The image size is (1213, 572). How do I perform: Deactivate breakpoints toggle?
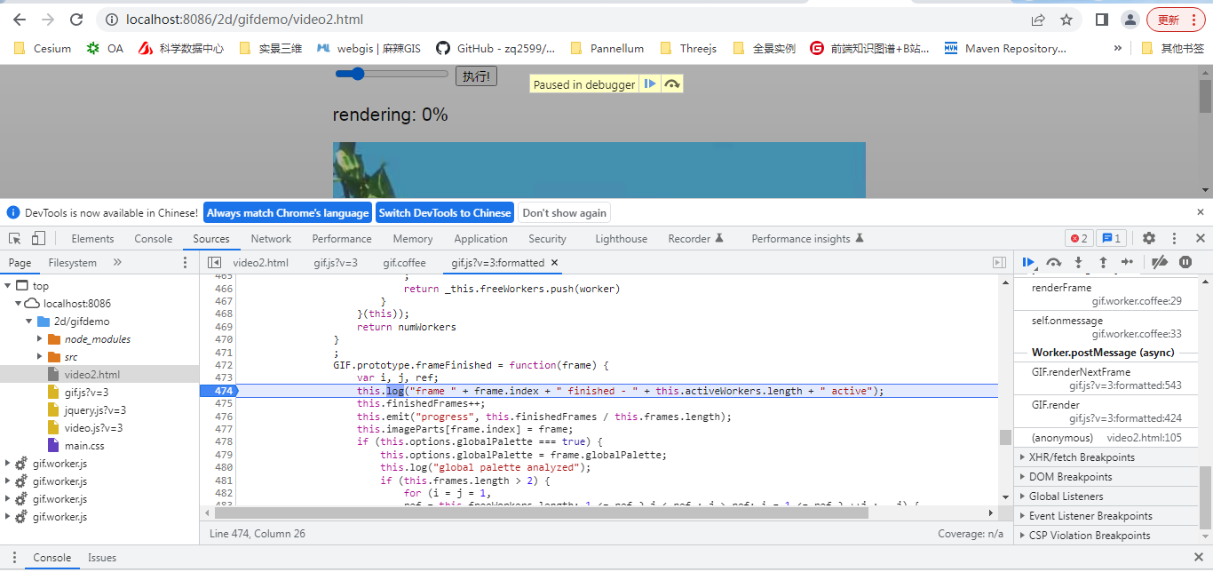(x=1159, y=262)
